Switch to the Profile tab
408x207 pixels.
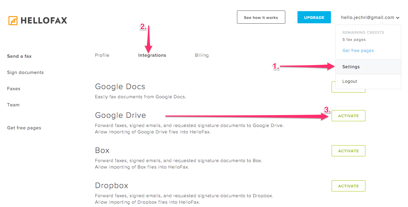tap(102, 55)
